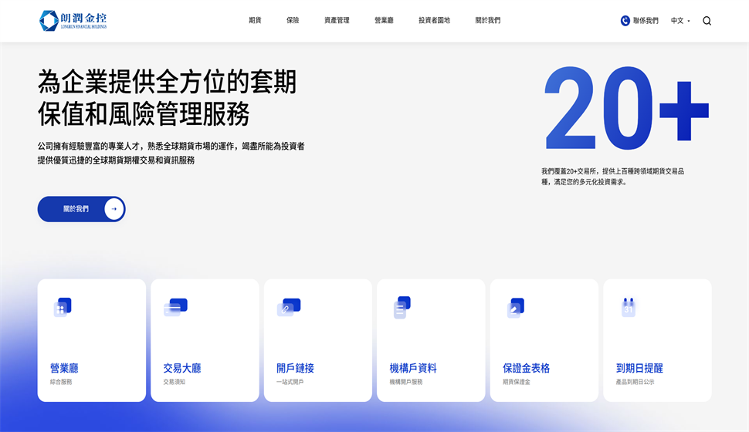Open the 保險 menu item

[293, 21]
